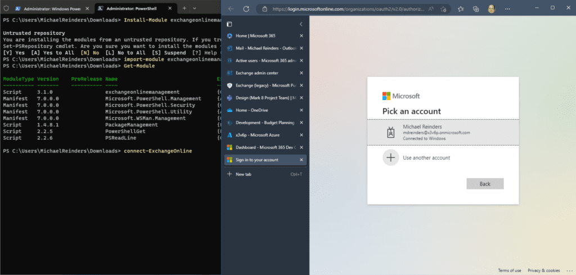
Task: Close the Design (Mark 8 Project Team) tab
Action: click(301, 98)
